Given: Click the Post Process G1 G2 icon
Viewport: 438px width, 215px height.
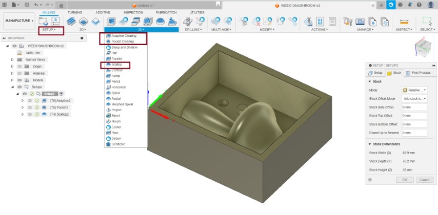Looking at the screenshot, I should 320,21.
